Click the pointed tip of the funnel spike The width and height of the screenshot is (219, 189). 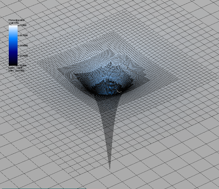pyautogui.click(x=109, y=168)
